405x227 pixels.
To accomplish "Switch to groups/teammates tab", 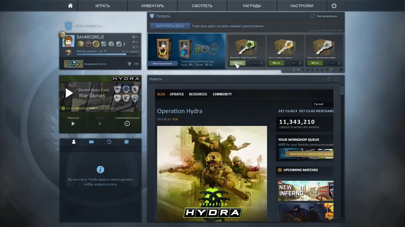I will coord(127,142).
